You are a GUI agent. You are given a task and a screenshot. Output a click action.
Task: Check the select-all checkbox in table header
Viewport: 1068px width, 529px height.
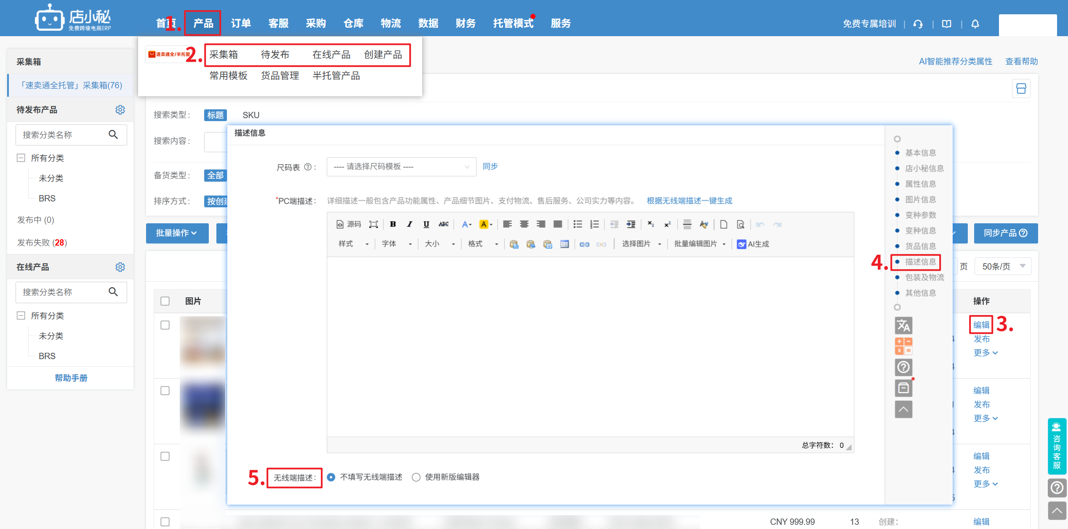(x=165, y=301)
